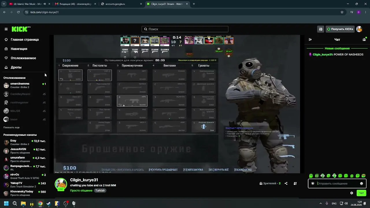This screenshot has height=208, width=370.
Task: Open the emoji picker in the chat box
Action: (361, 183)
